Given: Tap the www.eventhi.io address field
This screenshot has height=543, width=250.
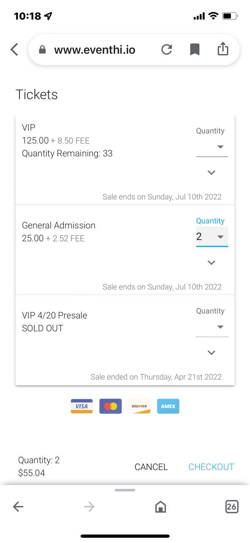Looking at the screenshot, I should click(95, 50).
